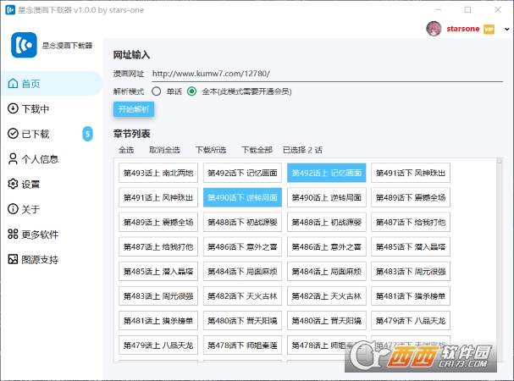Click the downloaded count badge 5

(87, 134)
